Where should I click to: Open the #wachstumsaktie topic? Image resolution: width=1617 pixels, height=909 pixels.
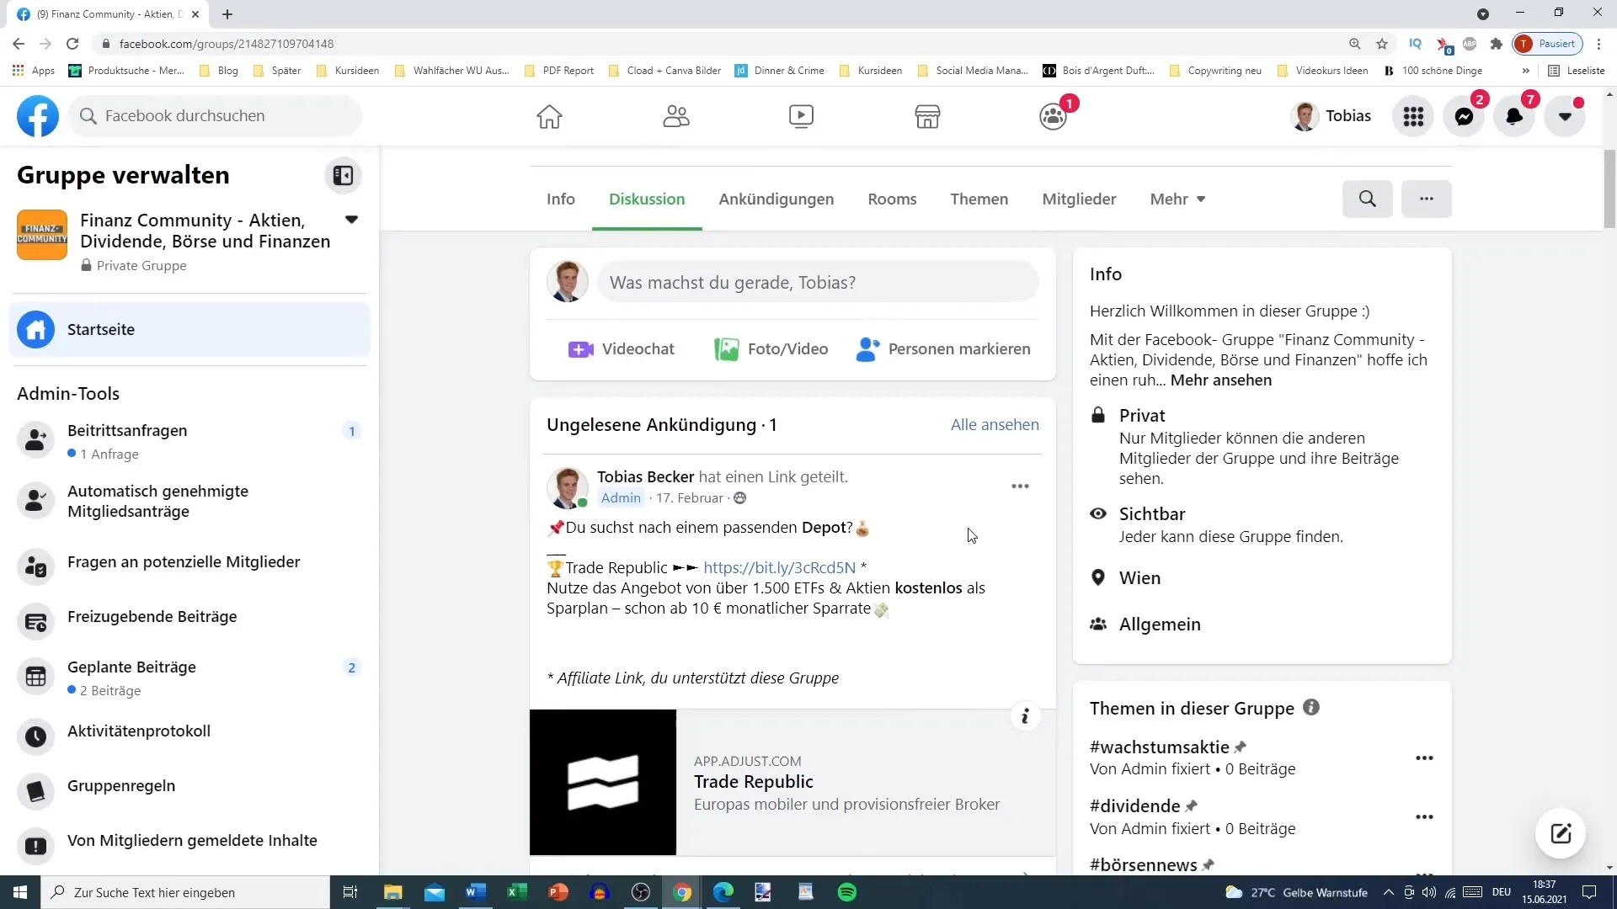1159,747
